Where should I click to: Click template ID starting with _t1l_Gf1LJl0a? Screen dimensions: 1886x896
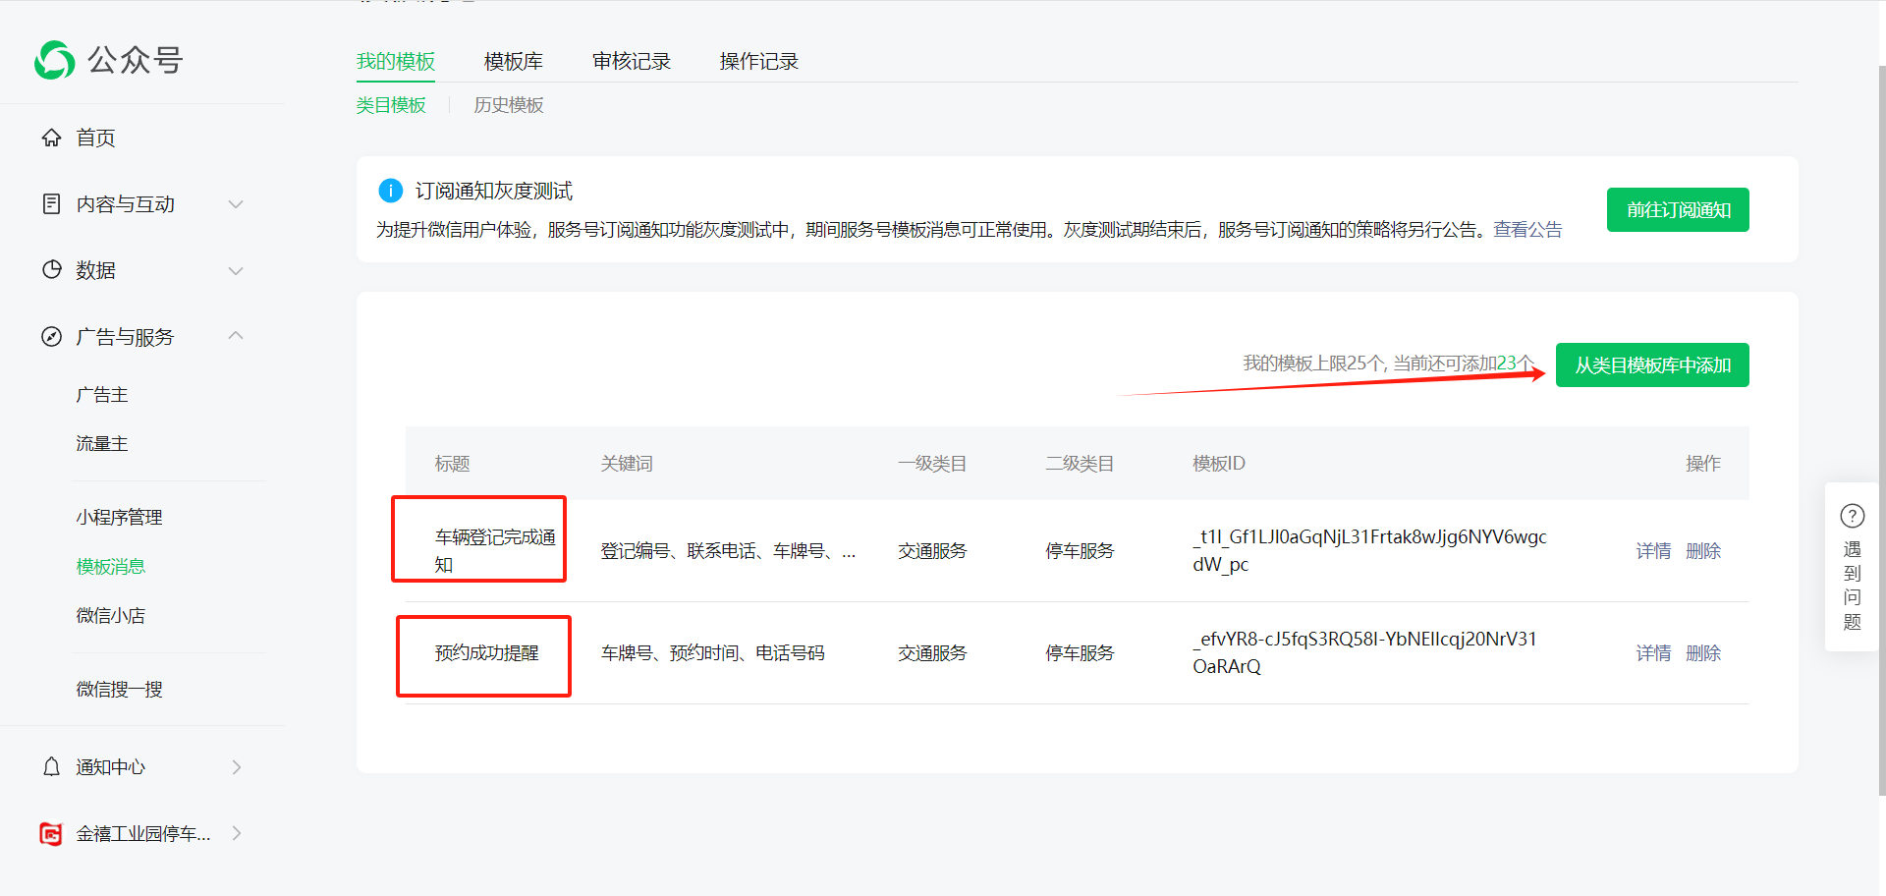click(1369, 551)
